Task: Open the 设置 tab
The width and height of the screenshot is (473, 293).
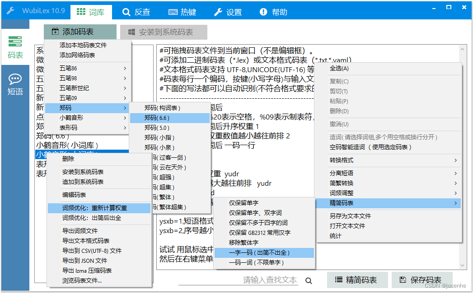Action: [x=228, y=12]
